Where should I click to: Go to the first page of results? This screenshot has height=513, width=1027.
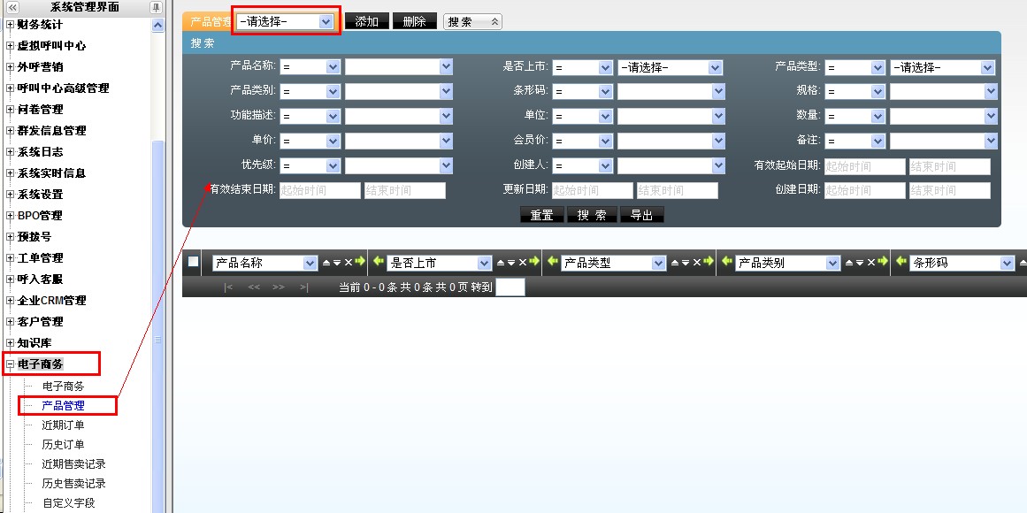(228, 287)
